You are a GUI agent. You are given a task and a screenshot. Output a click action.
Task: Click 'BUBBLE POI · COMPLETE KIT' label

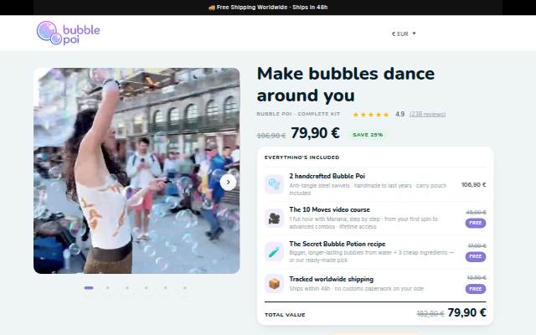298,114
